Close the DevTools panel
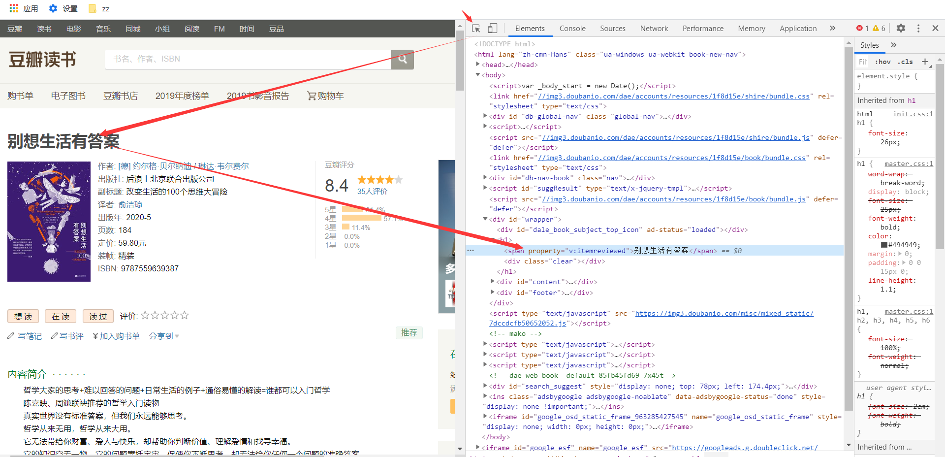Viewport: 945px width, 457px height. (935, 28)
